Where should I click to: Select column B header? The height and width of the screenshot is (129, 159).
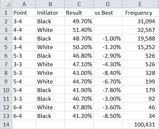point(50,4)
